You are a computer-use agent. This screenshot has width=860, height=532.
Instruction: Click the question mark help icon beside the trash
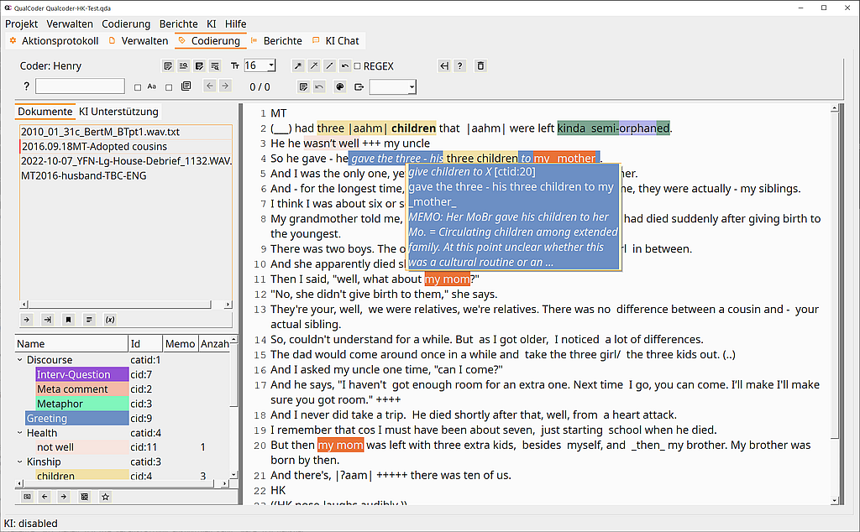(x=459, y=66)
